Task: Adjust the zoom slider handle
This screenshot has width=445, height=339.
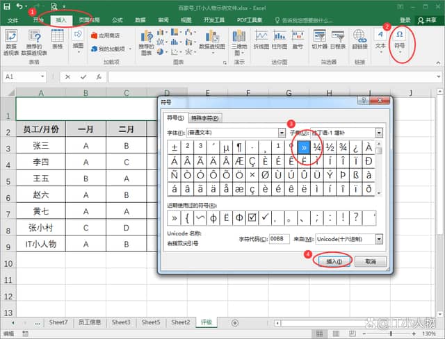Action: click(391, 333)
